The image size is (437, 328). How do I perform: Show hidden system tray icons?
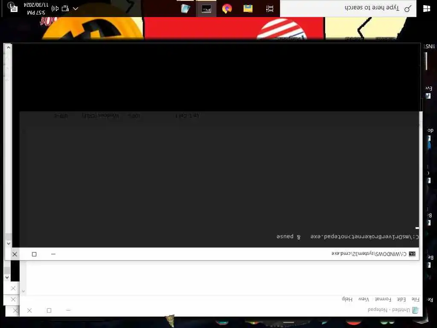pyautogui.click(x=76, y=9)
